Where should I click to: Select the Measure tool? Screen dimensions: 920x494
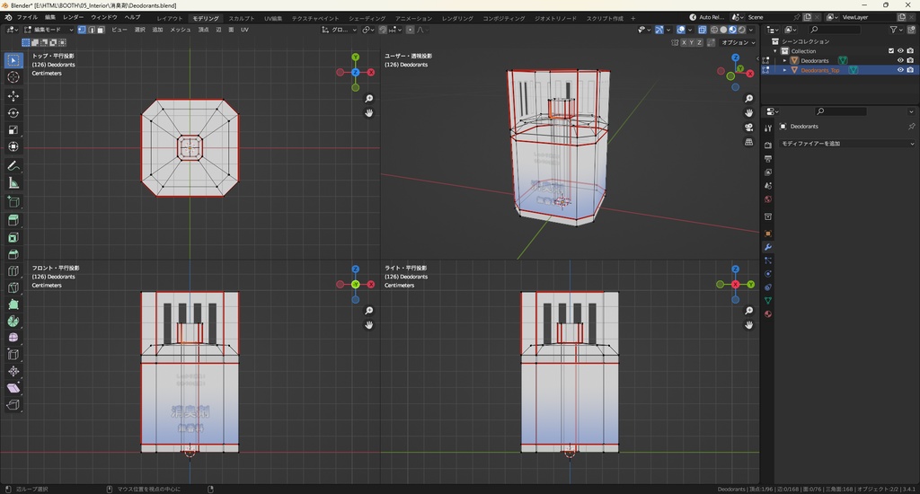coord(13,183)
